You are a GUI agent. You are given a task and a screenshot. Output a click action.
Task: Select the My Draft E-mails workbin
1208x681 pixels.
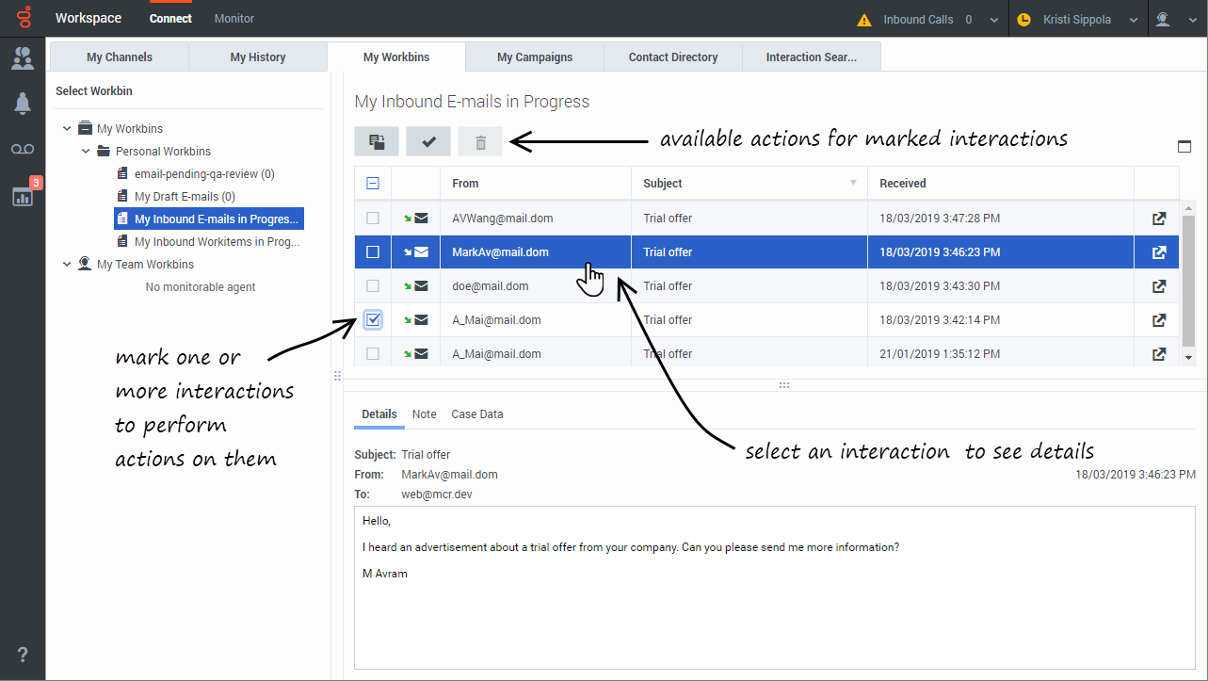[x=185, y=197]
